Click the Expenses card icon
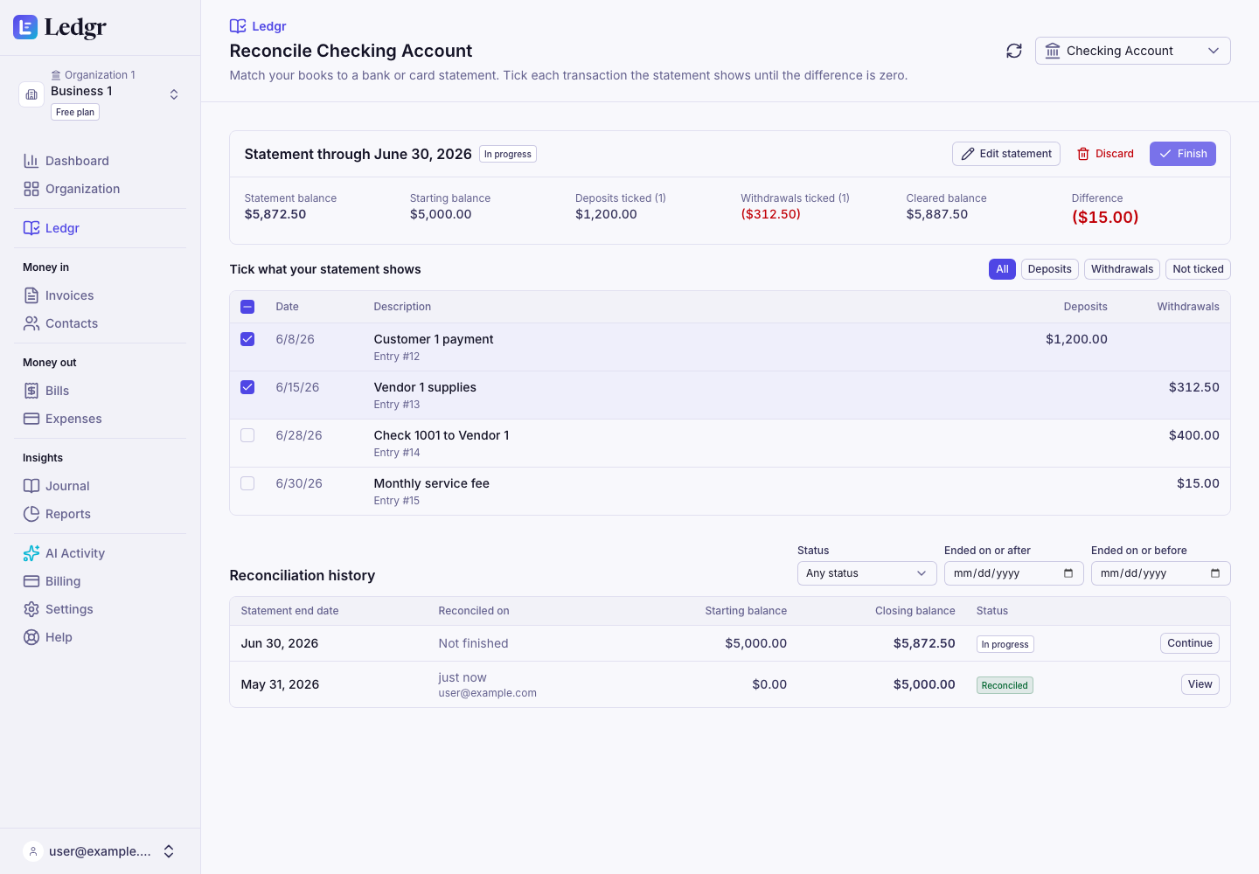Viewport: 1259px width, 874px height. click(x=31, y=419)
